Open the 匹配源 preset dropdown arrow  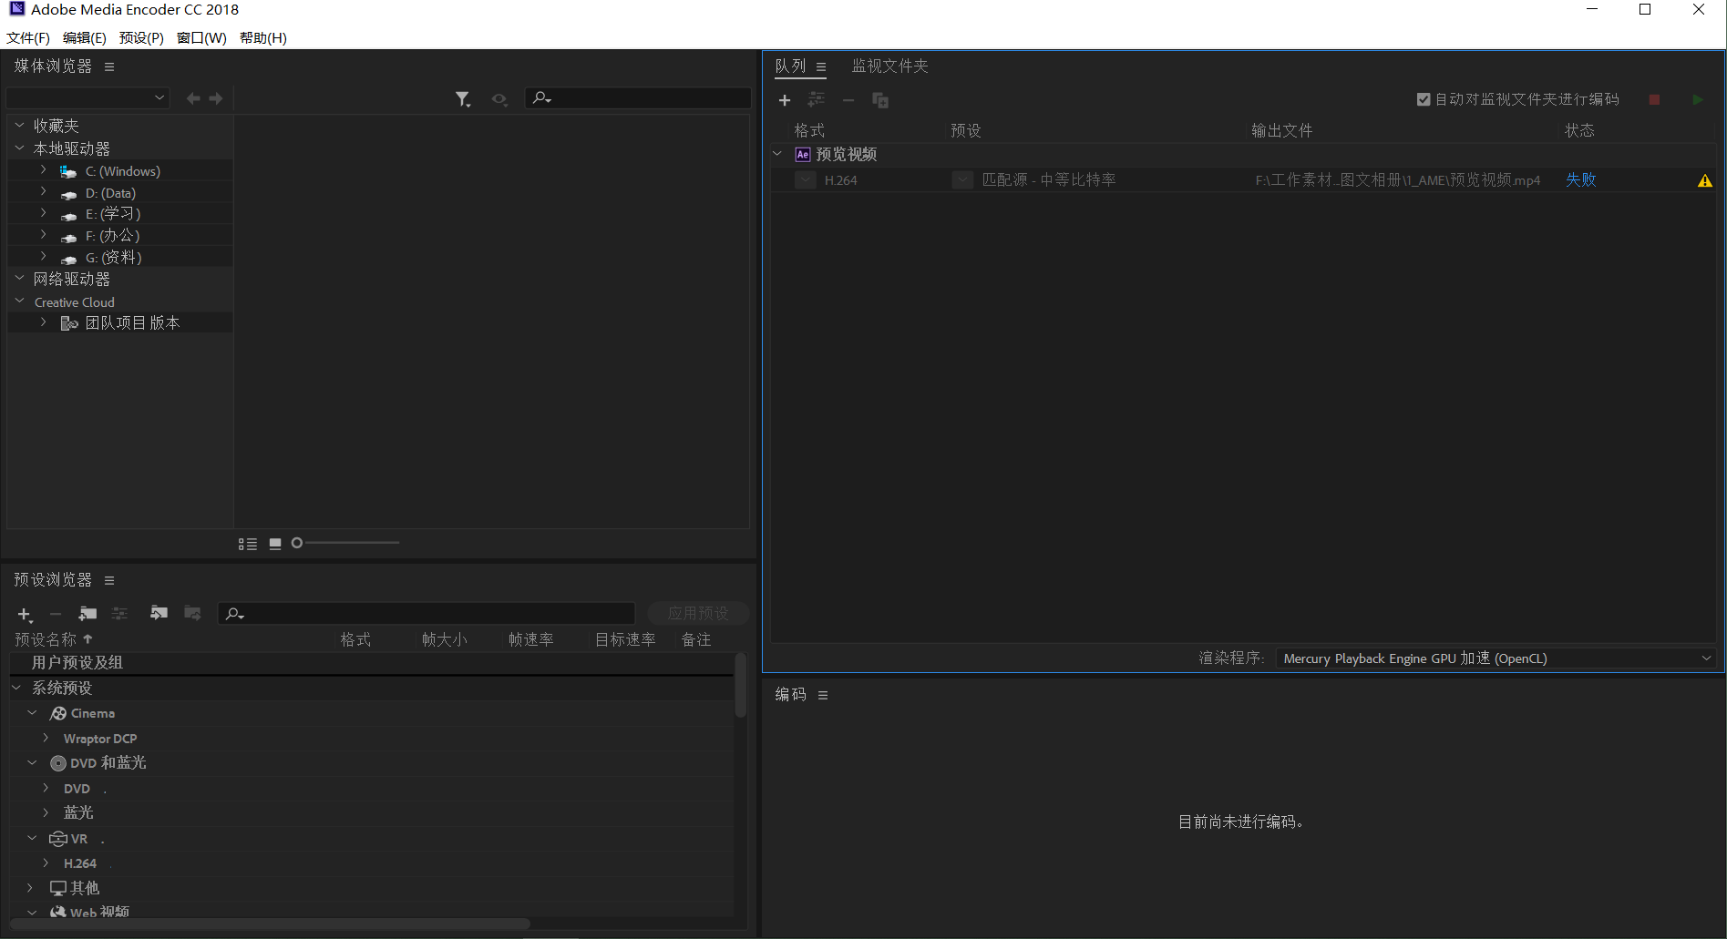click(962, 180)
